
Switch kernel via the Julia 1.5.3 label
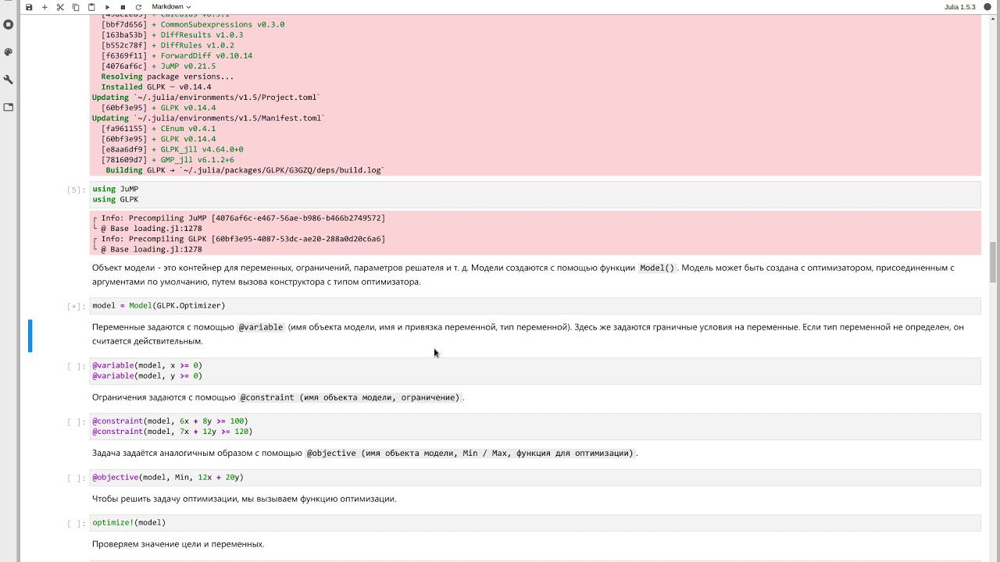[x=959, y=7]
